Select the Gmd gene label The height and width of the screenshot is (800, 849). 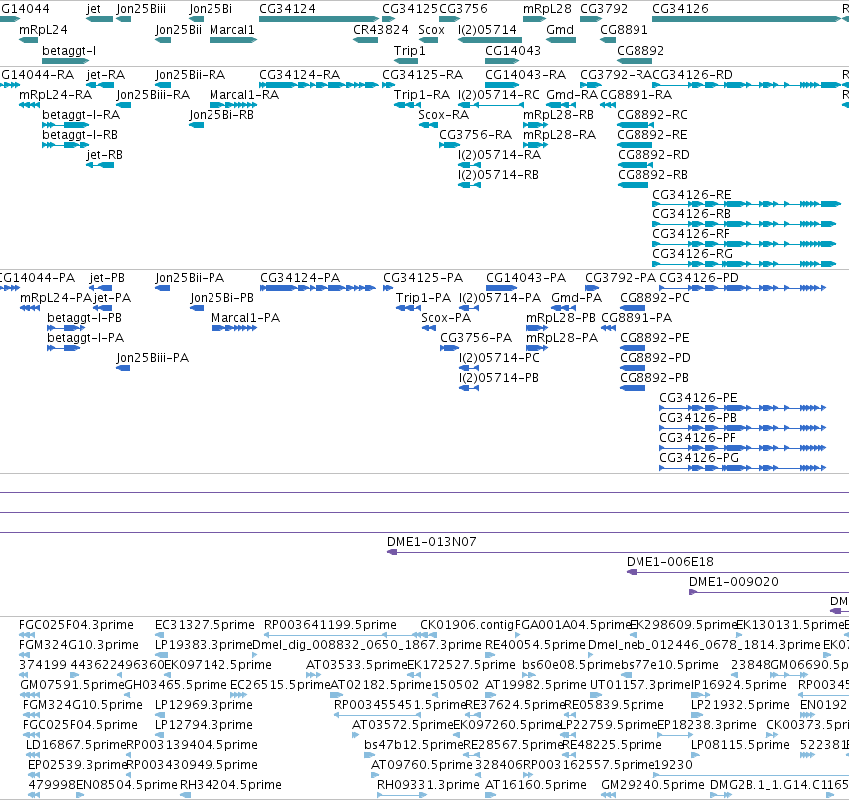(560, 29)
